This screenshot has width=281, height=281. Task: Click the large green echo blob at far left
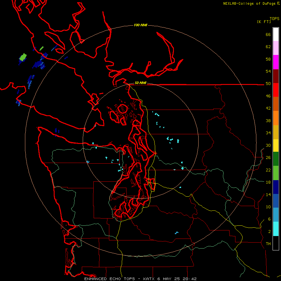pos(23,57)
